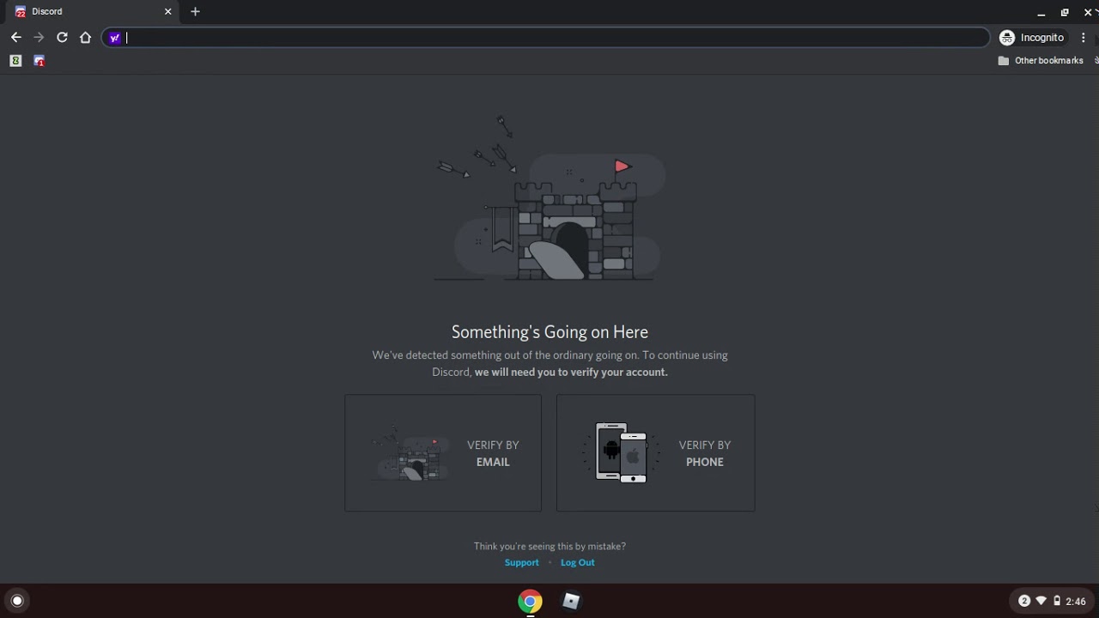Screen dimensions: 1099x618
Task: Open the Chrome three-dot menu
Action: (1084, 38)
